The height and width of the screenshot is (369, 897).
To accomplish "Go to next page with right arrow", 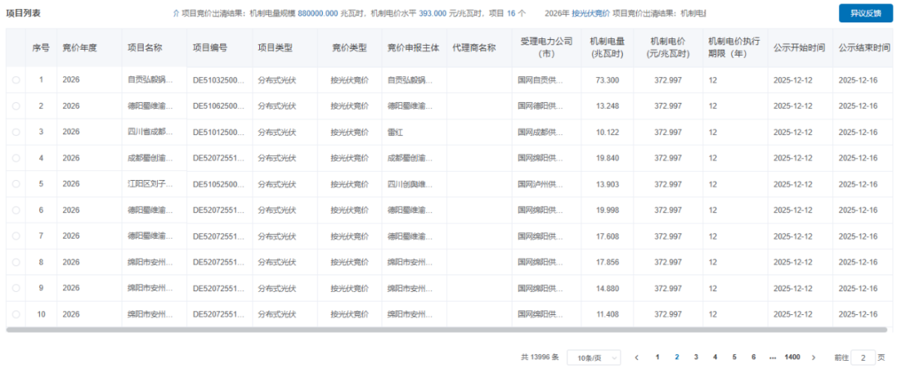I will (x=813, y=357).
